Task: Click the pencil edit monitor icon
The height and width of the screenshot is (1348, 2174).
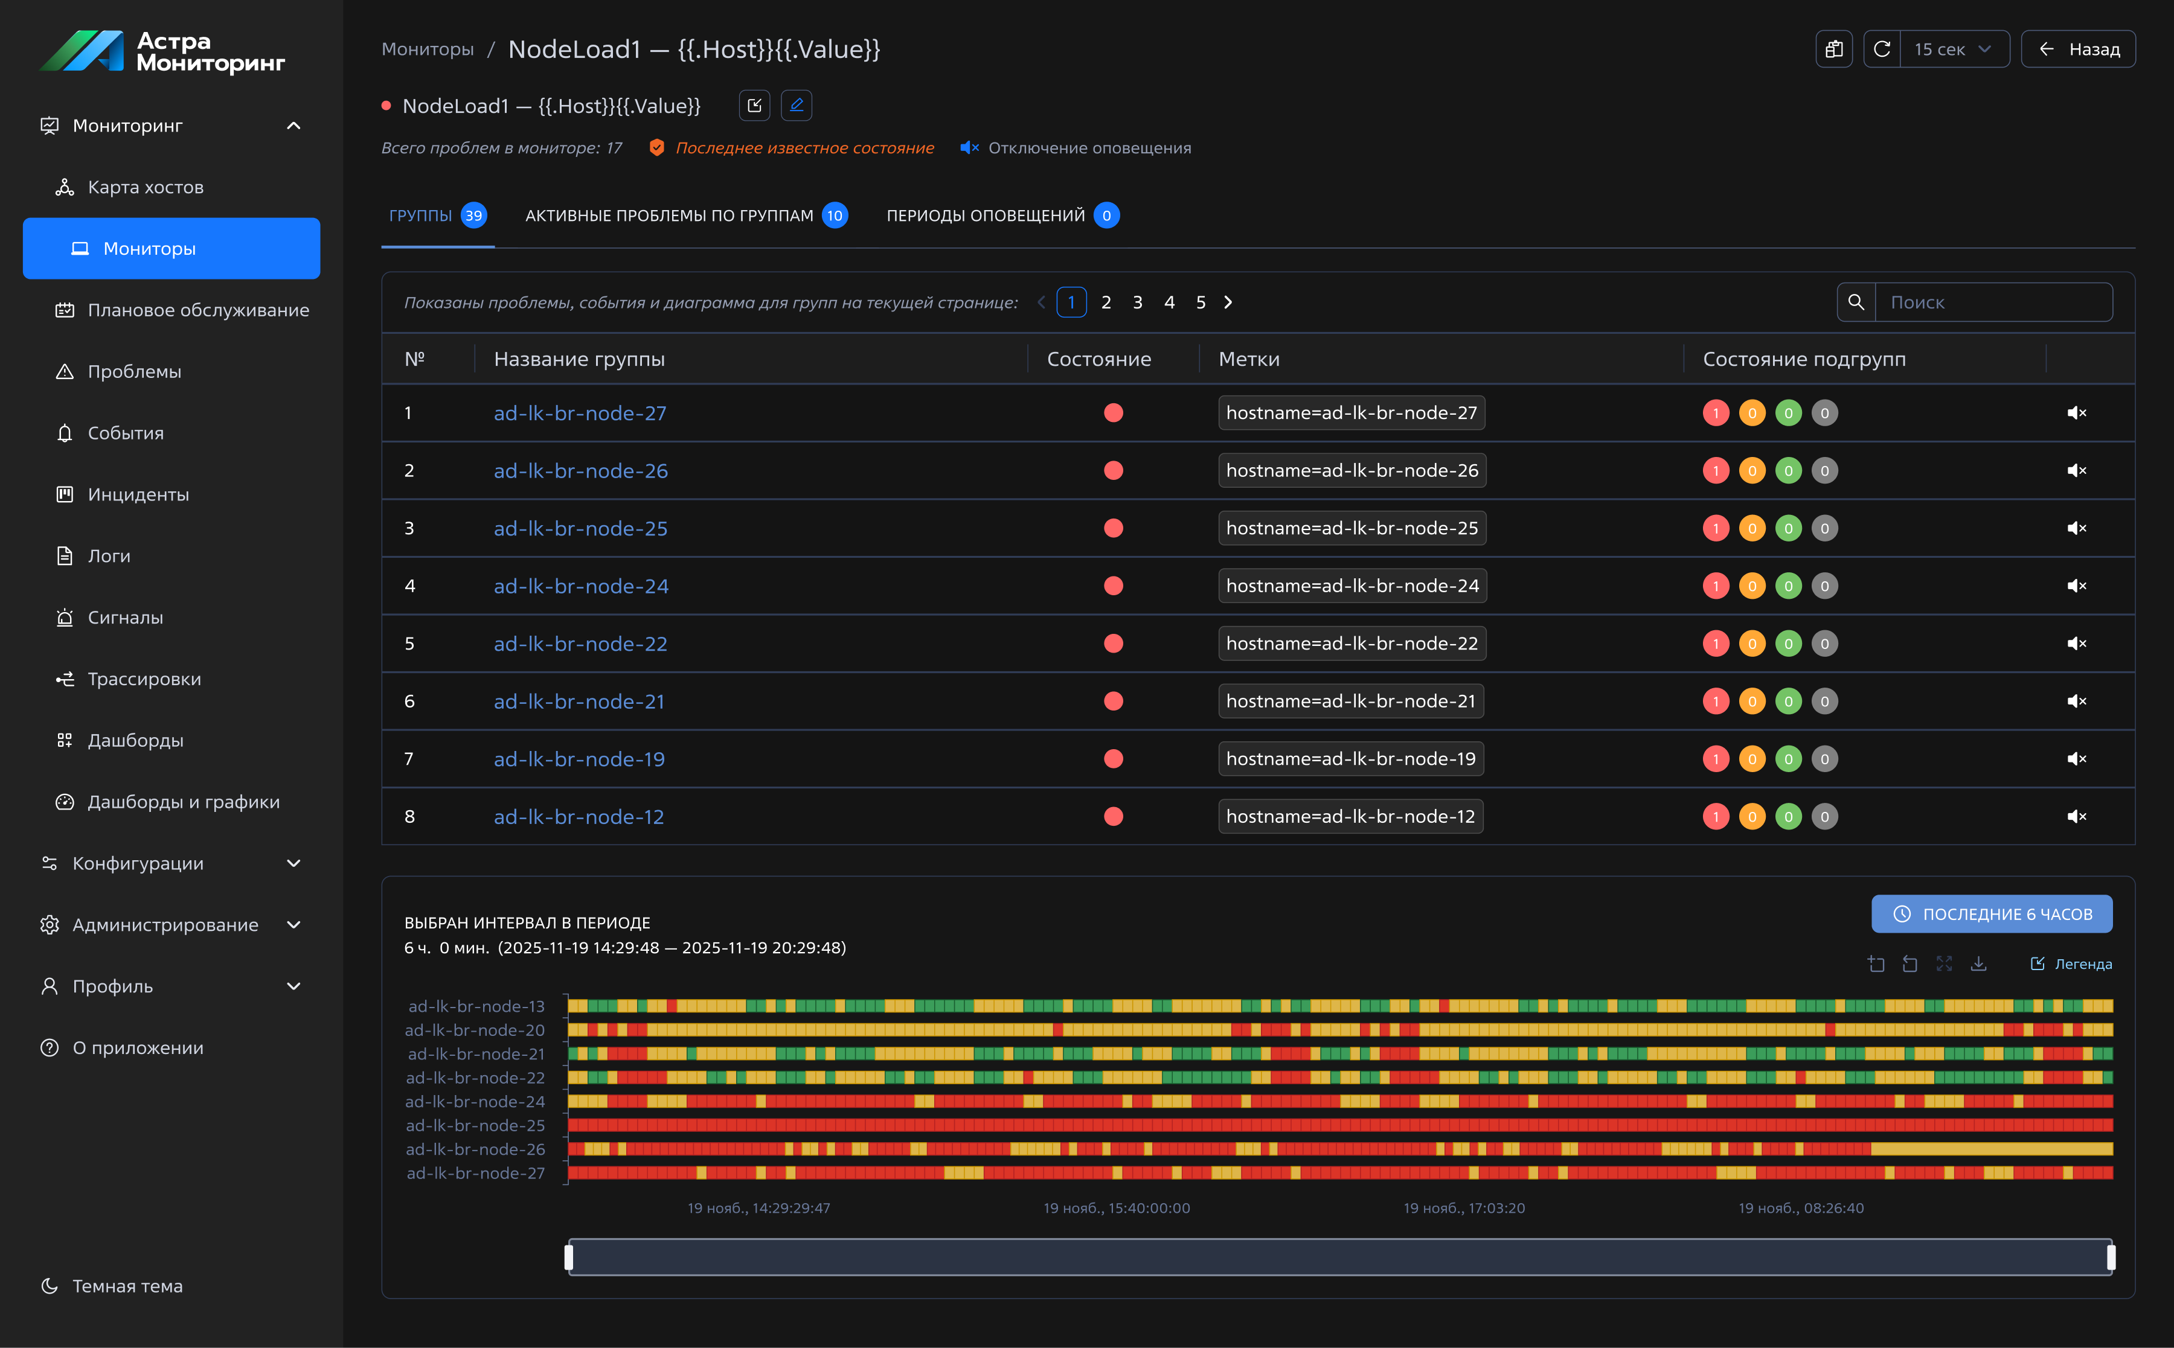Action: point(795,105)
